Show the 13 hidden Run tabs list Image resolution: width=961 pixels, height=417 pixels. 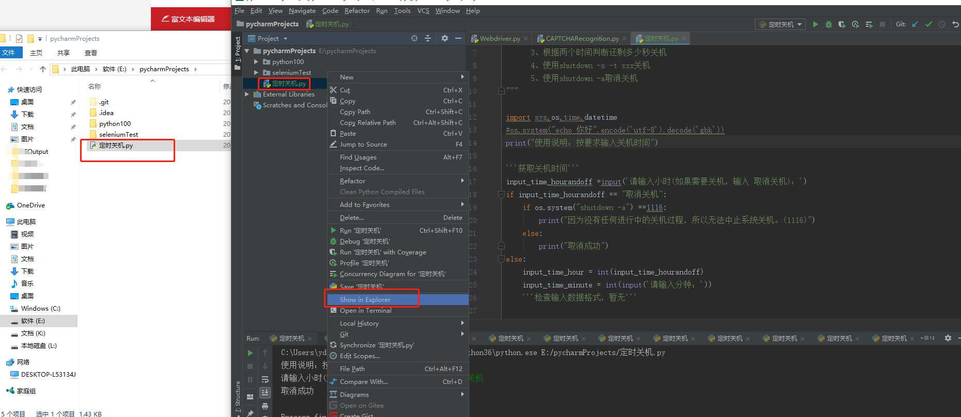928,338
